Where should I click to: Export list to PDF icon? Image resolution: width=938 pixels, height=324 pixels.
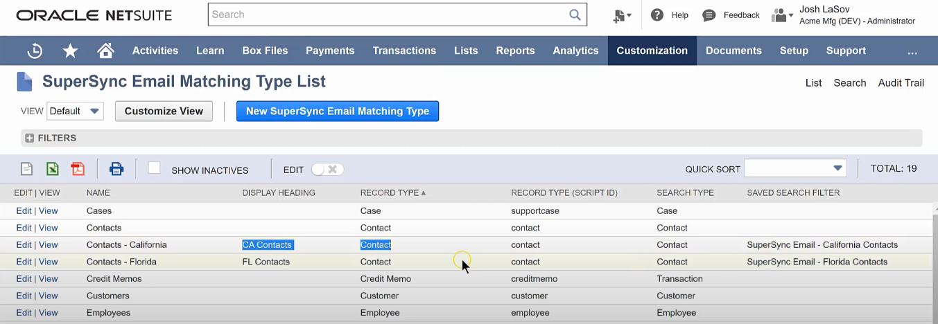click(x=78, y=169)
